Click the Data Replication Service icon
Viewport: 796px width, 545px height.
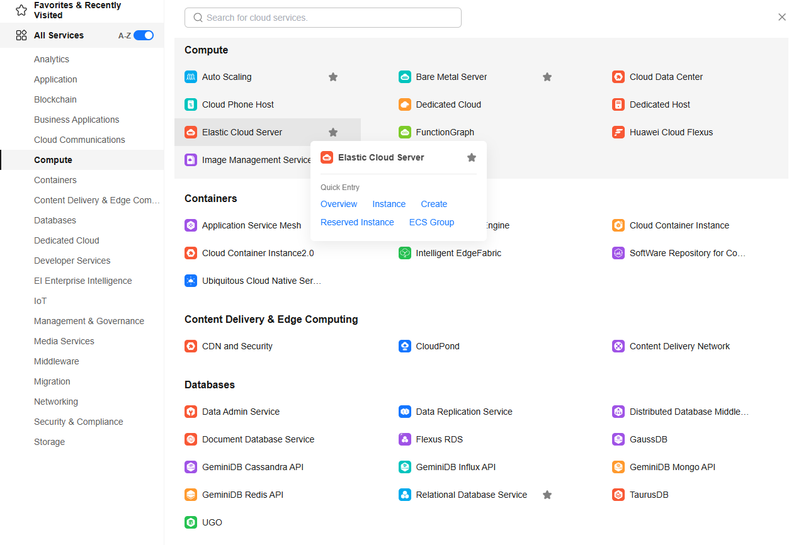pyautogui.click(x=405, y=412)
